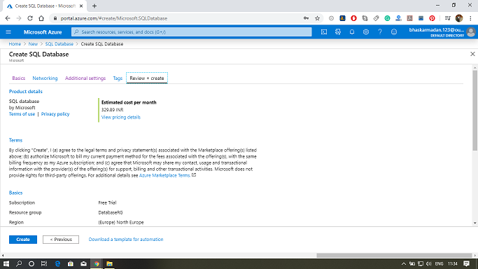Screen dimensions: 478x269
Task: Switch to the Networking tab
Action: click(45, 78)
